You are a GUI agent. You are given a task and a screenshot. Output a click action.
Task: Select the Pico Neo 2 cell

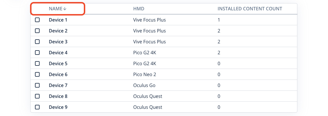[144, 74]
